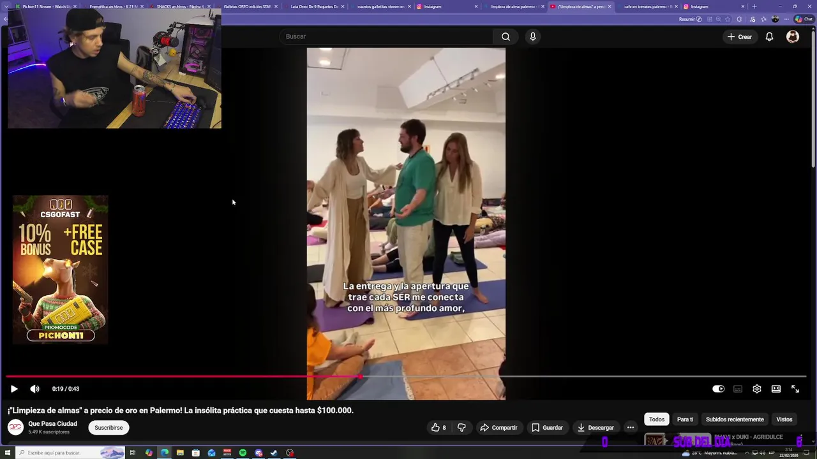Open Spotify from the taskbar
The height and width of the screenshot is (459, 817).
243,453
